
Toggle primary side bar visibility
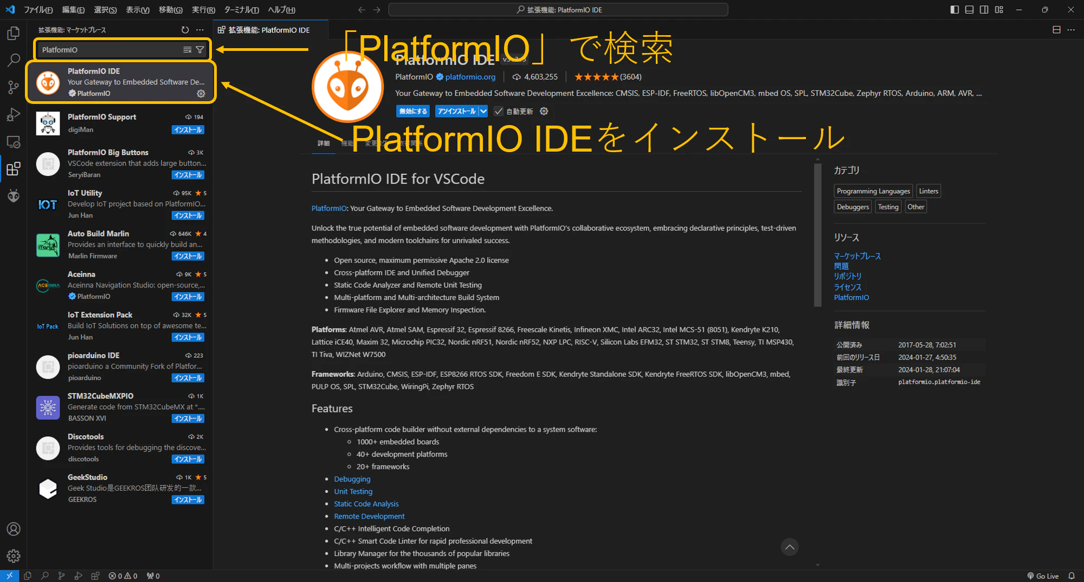954,10
